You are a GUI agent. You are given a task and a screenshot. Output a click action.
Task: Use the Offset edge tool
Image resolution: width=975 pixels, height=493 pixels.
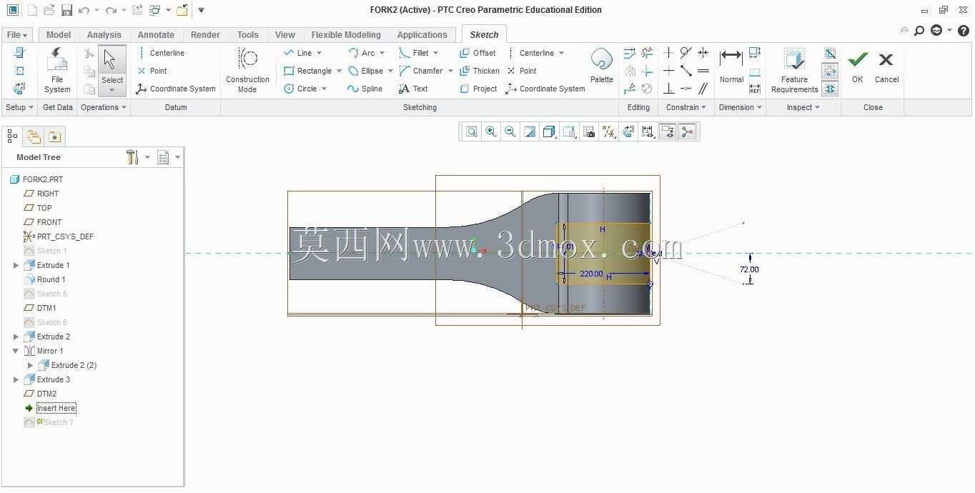click(477, 53)
